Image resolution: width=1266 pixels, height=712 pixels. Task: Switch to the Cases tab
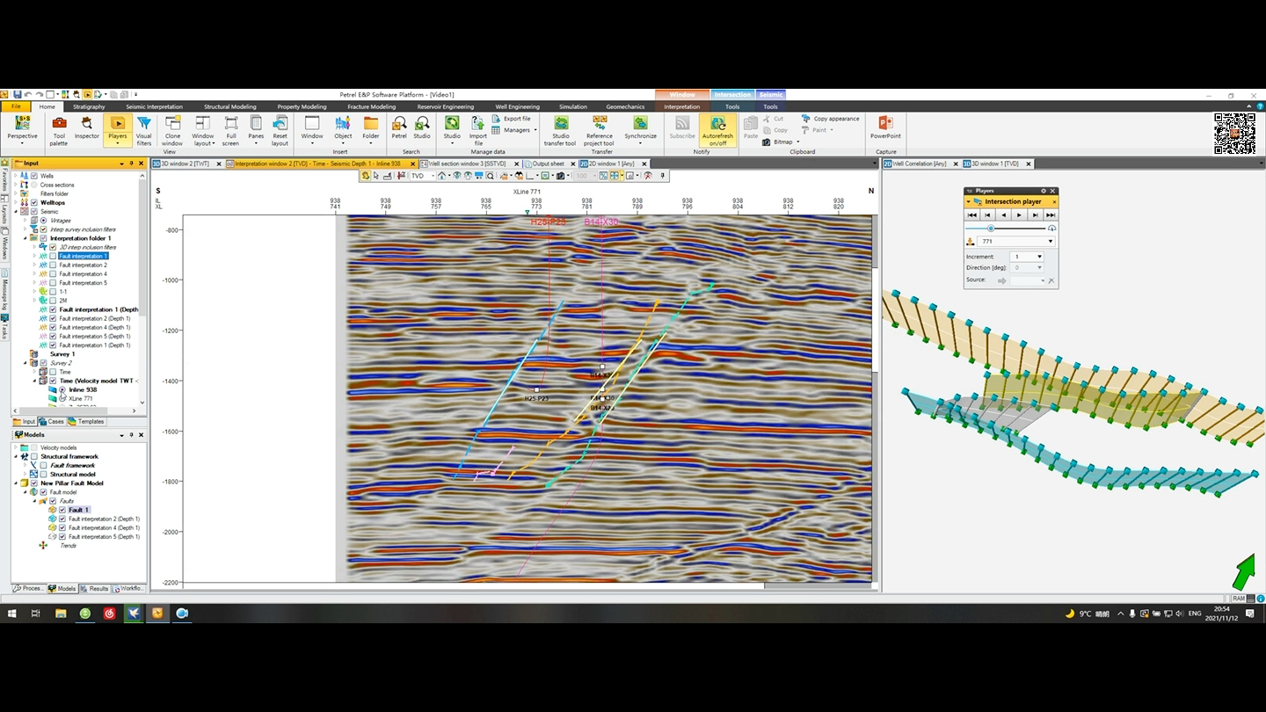point(52,422)
